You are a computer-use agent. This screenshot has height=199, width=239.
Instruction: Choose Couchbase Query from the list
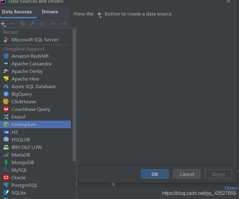35,109
